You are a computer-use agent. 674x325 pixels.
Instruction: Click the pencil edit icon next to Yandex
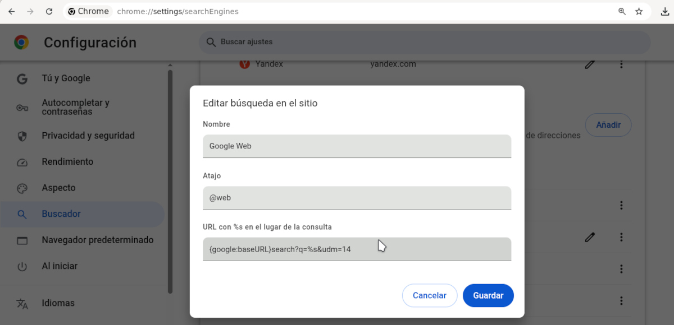tap(590, 64)
